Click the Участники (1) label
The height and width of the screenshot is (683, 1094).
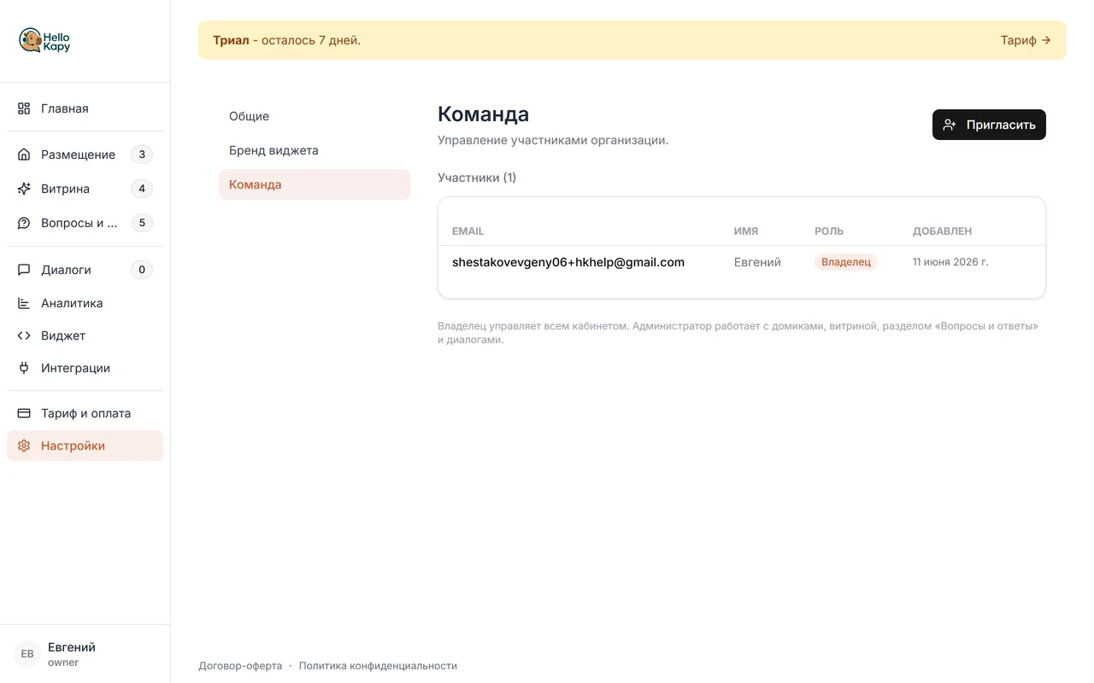pos(477,178)
